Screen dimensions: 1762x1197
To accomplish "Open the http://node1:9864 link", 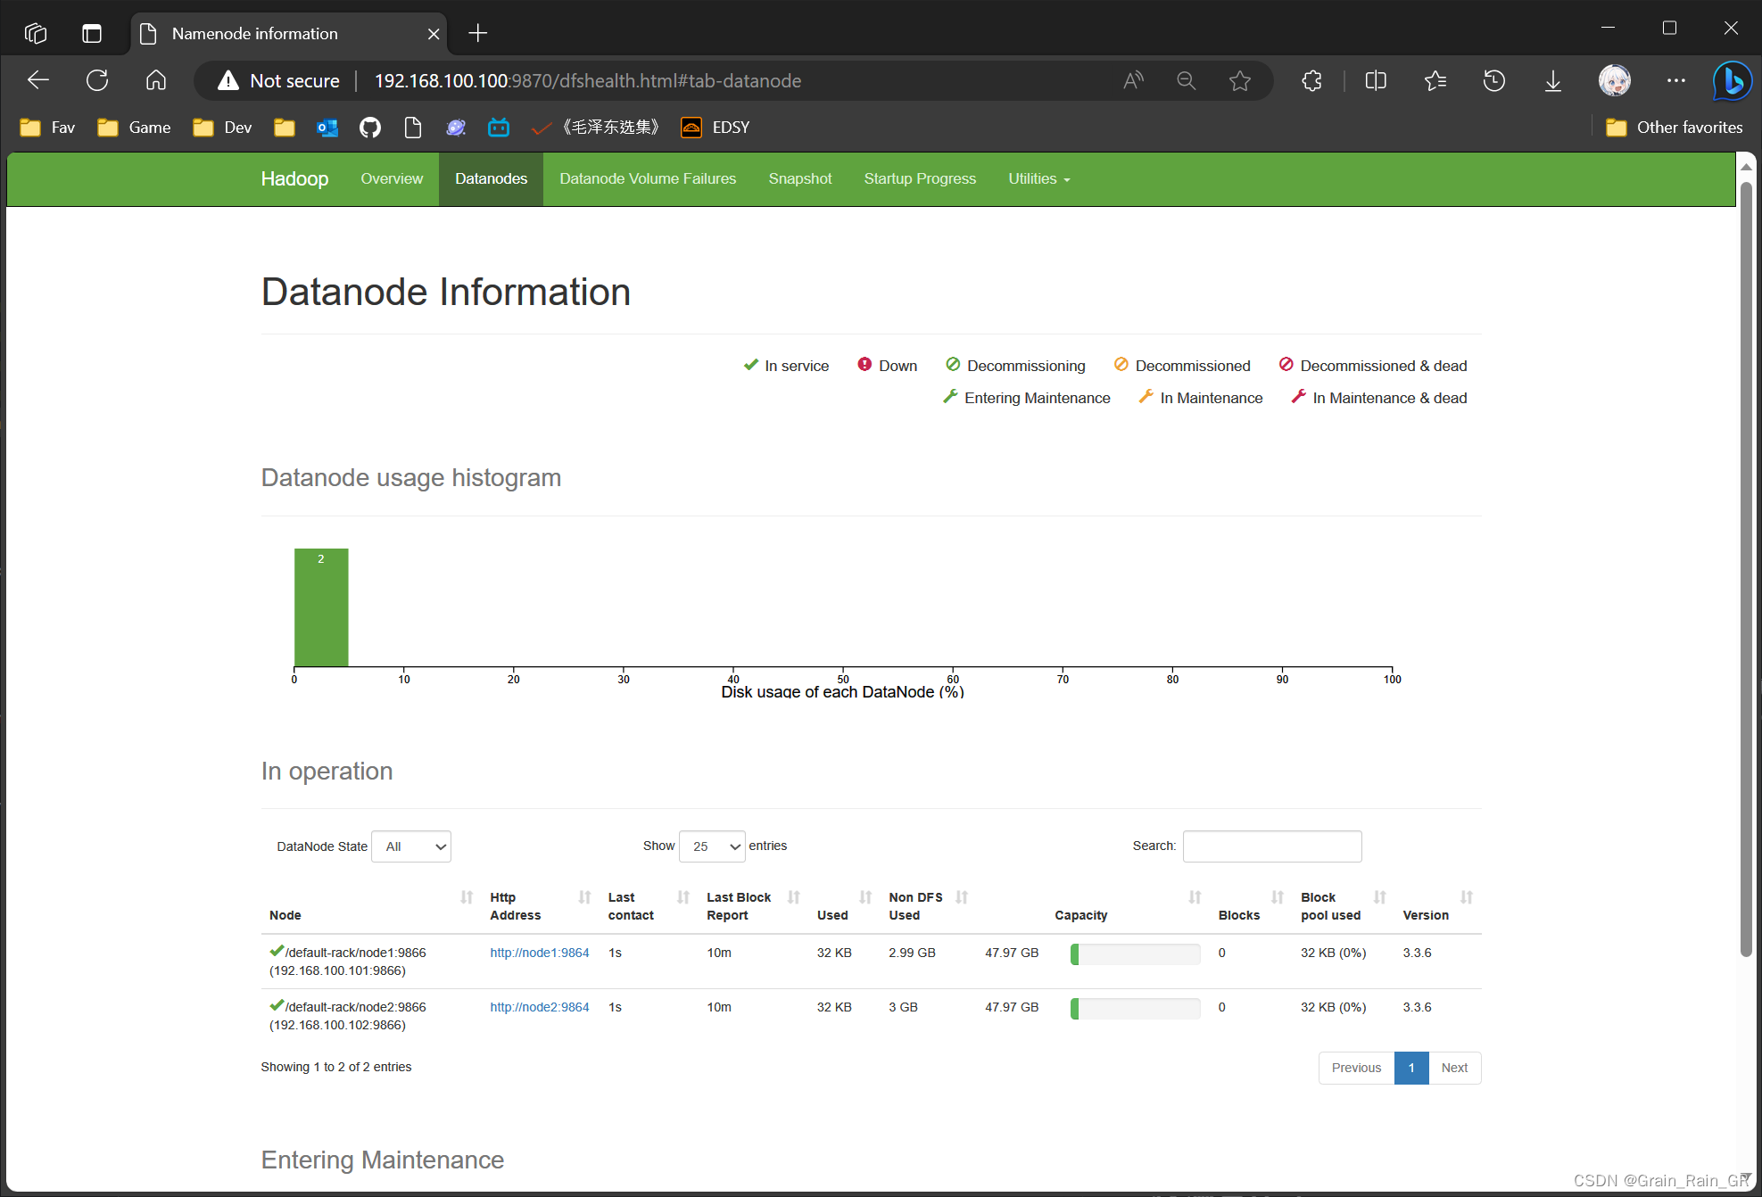I will [x=539, y=953].
